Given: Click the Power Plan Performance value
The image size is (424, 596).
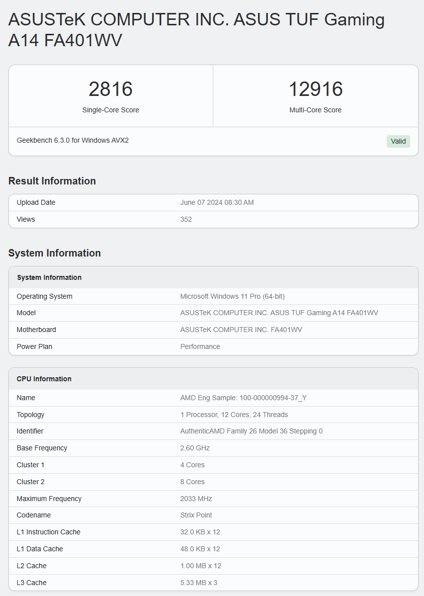Looking at the screenshot, I should pos(200,346).
